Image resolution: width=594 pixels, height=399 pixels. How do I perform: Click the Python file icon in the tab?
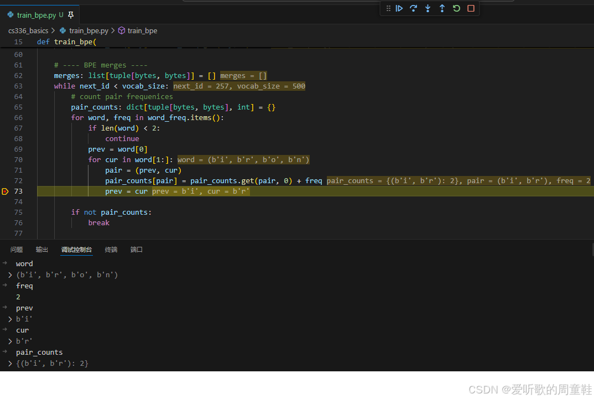pos(11,15)
